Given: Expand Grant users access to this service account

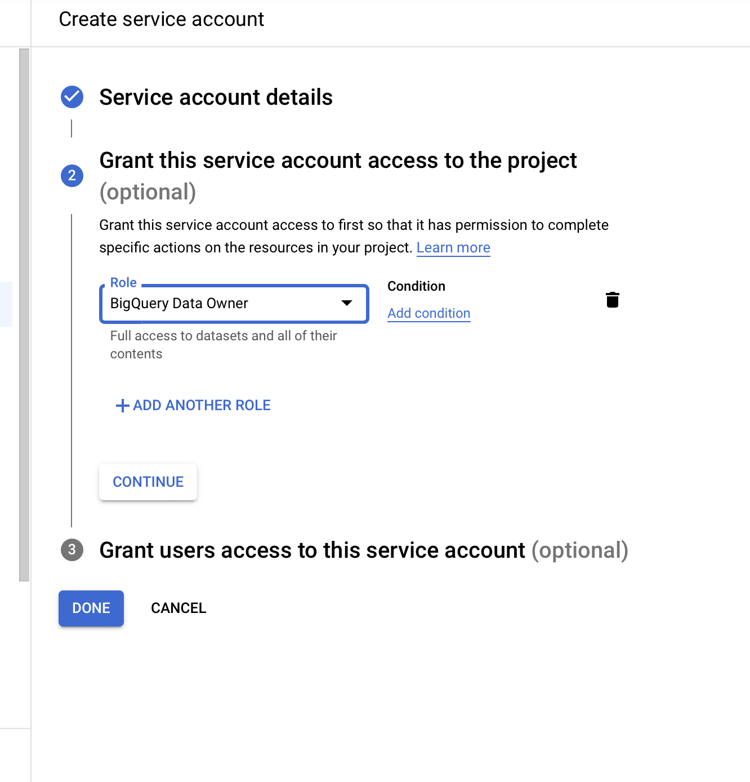Looking at the screenshot, I should coord(364,550).
